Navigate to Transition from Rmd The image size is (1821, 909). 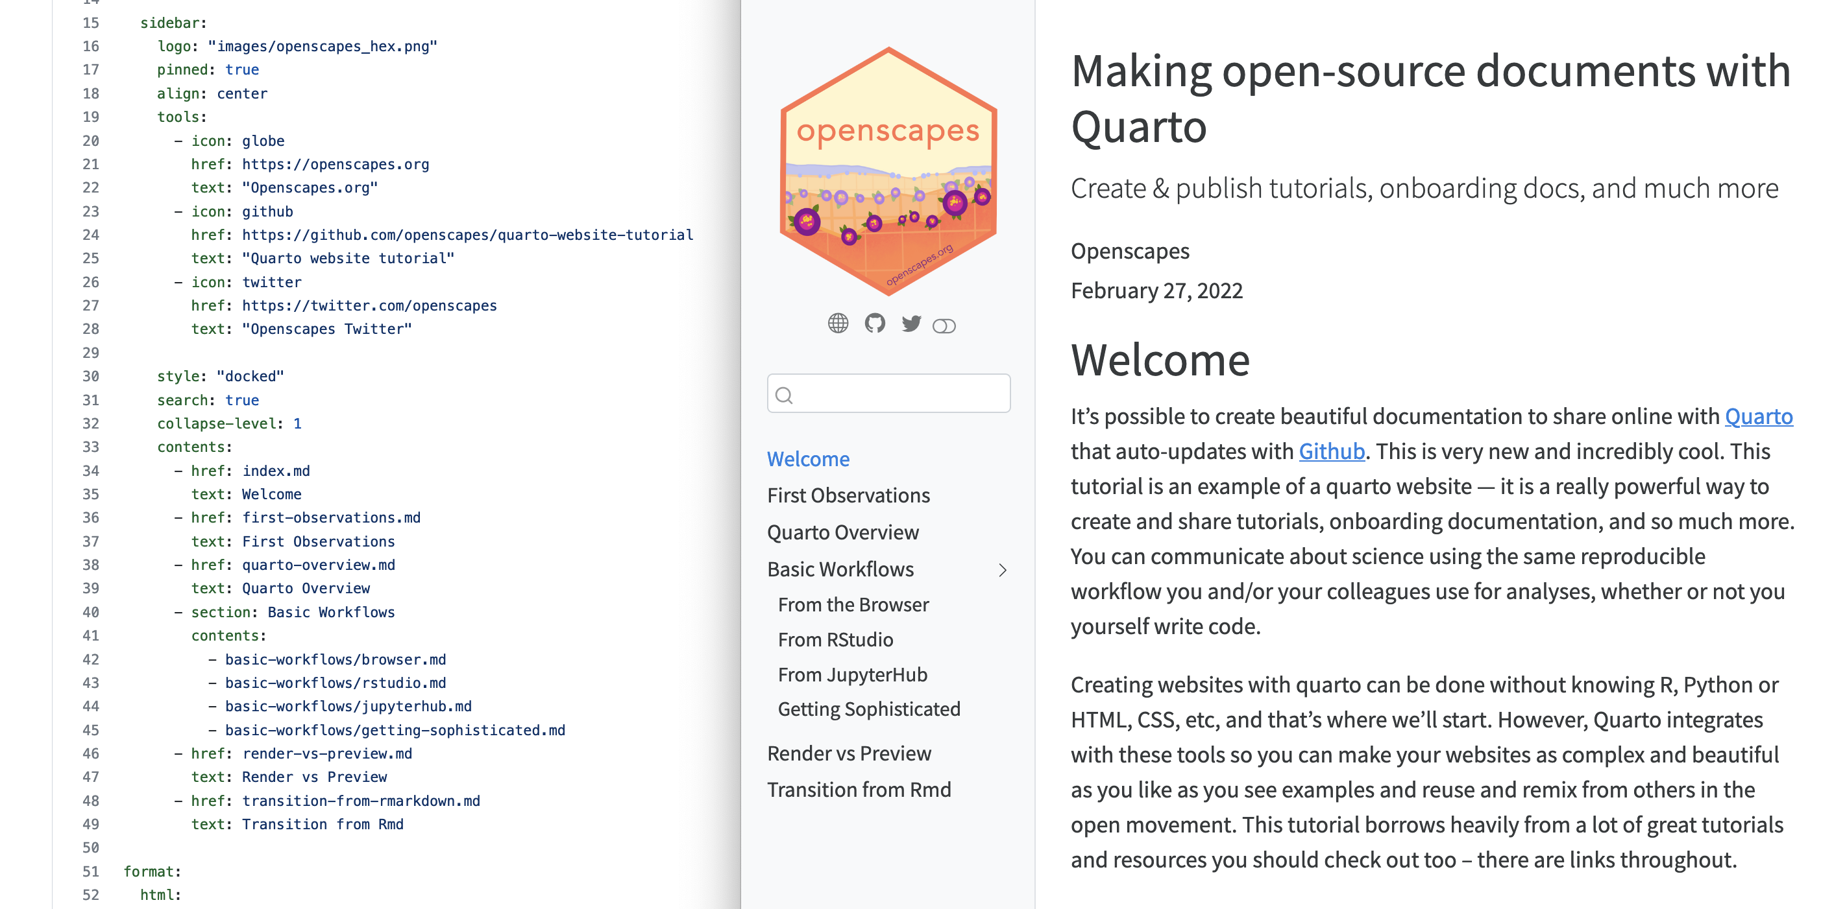coord(859,790)
